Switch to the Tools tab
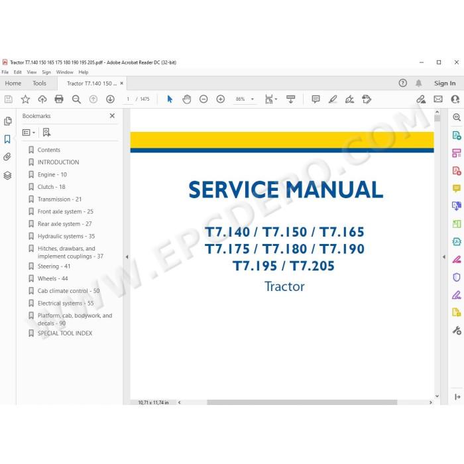464x464 pixels. (x=39, y=84)
